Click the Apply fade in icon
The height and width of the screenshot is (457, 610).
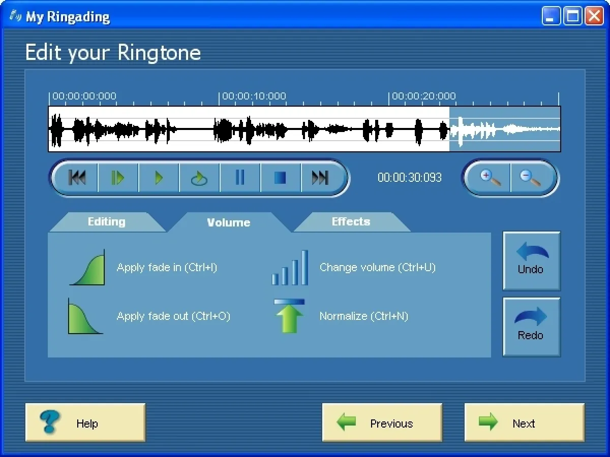tap(87, 267)
